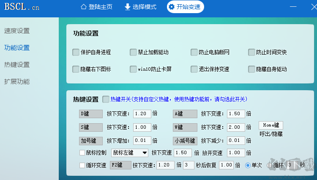The width and height of the screenshot is (317, 180).
Task: Click the W键 hotkey button
Action: pyautogui.click(x=185, y=127)
